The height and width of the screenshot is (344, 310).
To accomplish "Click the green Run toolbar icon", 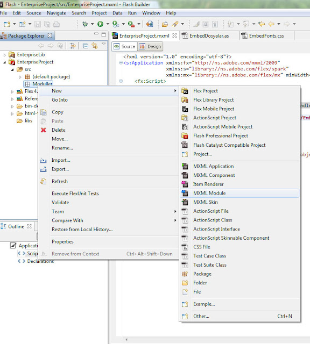I will [101, 24].
